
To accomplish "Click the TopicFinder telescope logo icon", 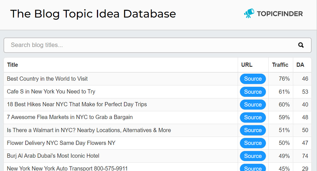I will click(249, 13).
